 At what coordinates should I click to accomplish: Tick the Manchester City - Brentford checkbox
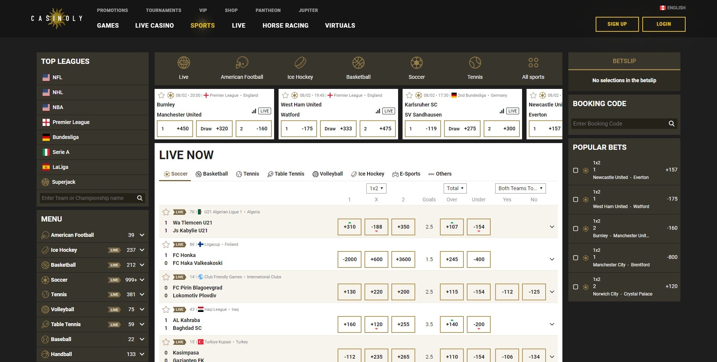tap(575, 258)
